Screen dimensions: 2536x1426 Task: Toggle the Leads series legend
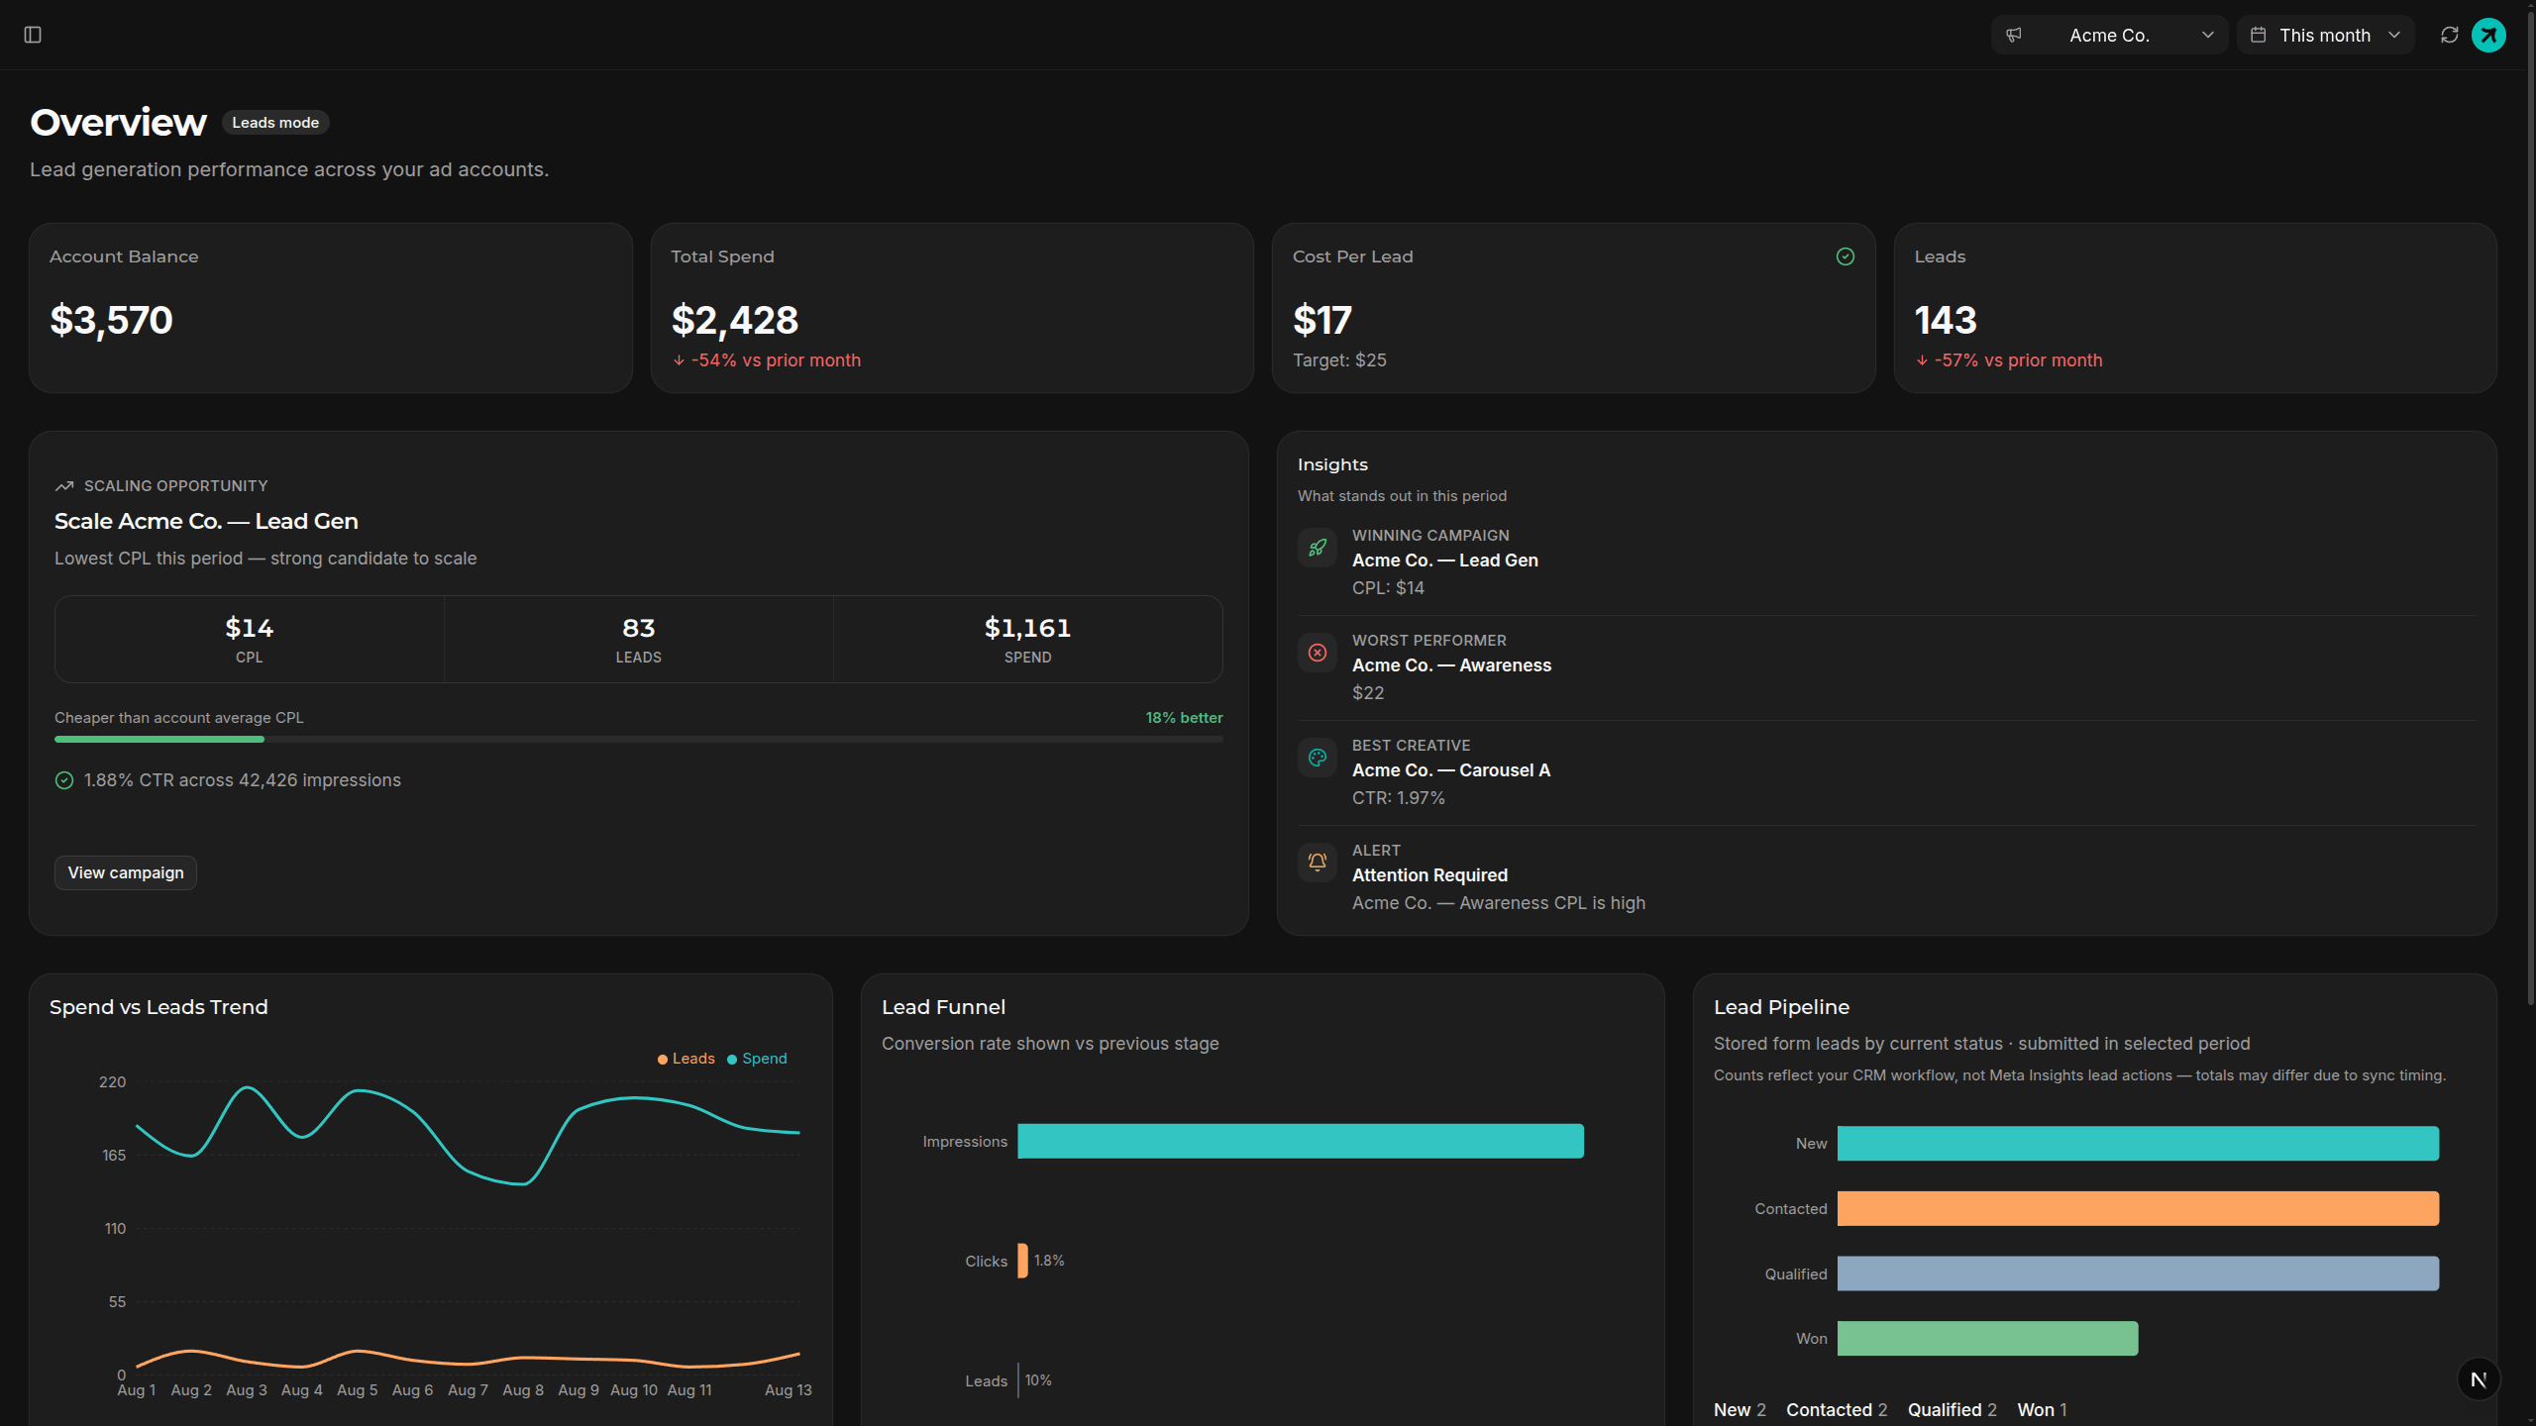(687, 1059)
